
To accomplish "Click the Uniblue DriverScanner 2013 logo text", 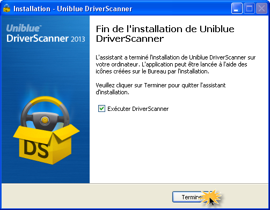I will pos(46,33).
